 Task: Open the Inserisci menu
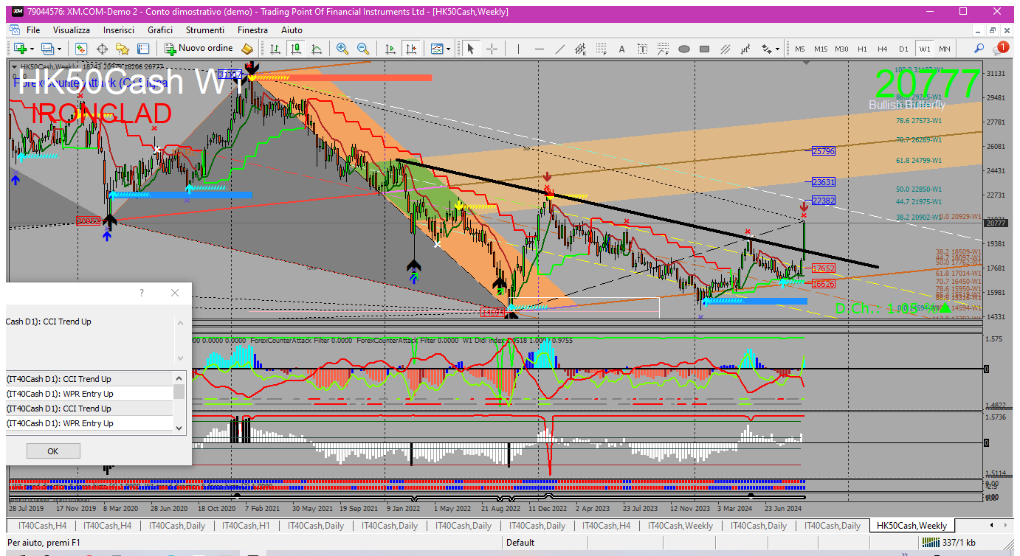point(119,30)
